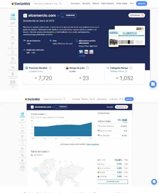Open Sobre nosotros in the overview page header
Viewport: 159px width, 193px height.
point(108,4)
